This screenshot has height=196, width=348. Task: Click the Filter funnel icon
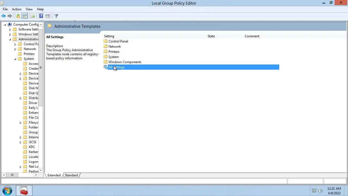(x=56, y=16)
